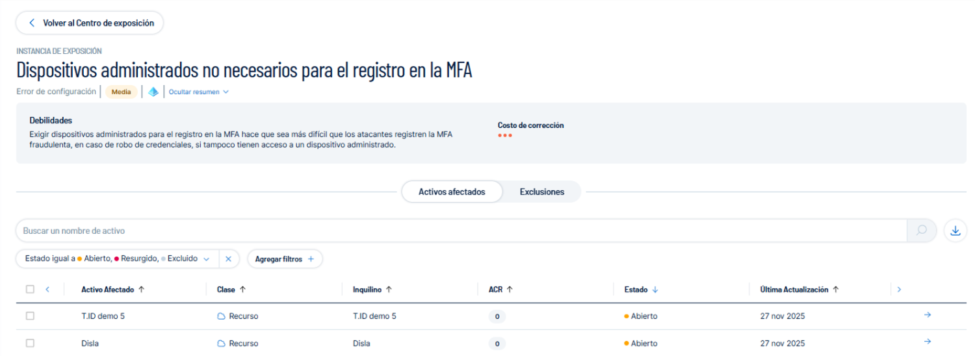Remove the Estado filter with X
Screen dimensions: 975x356
(228, 259)
